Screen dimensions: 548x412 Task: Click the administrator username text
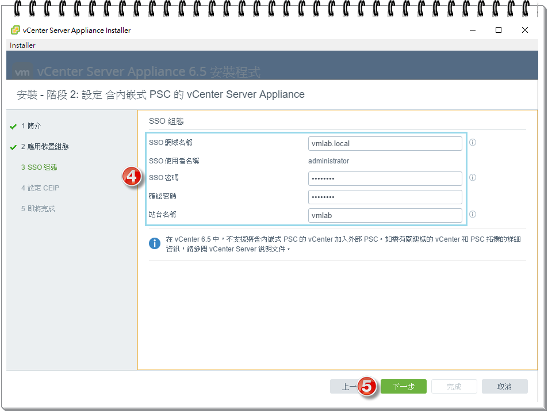click(328, 161)
